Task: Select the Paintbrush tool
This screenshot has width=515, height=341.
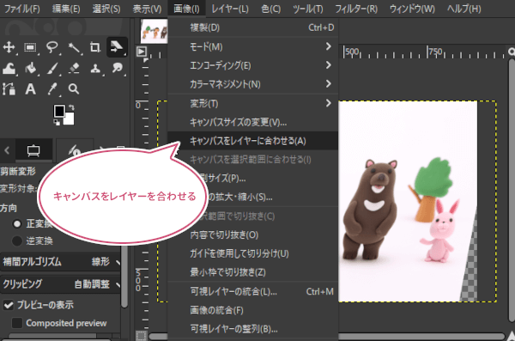Action: [52, 69]
